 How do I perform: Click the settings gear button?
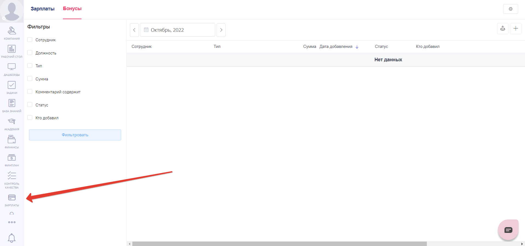510,9
